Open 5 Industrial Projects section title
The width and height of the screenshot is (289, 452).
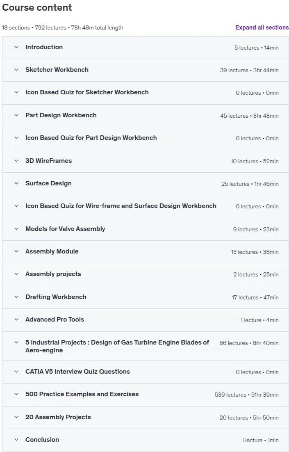[x=117, y=346]
